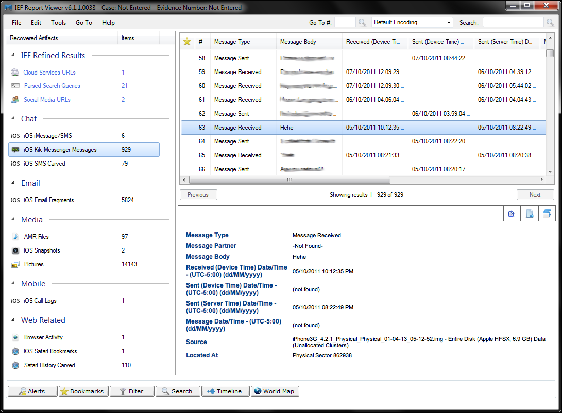Image resolution: width=562 pixels, height=413 pixels.
Task: Select the AMR Files music note icon
Action: tap(15, 237)
